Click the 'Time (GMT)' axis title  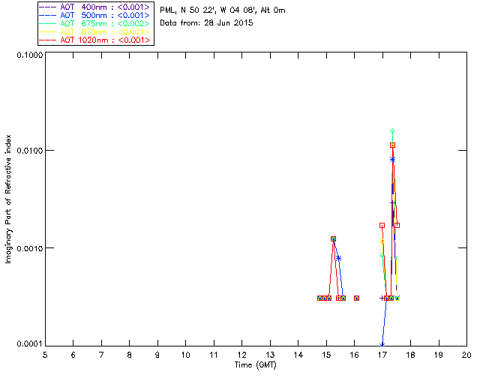point(255,365)
